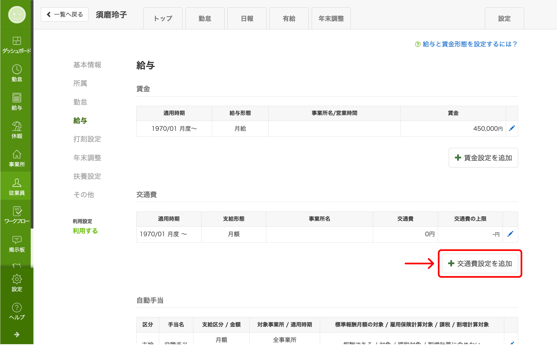Click the 月額 transportation payment cell
Screen dimensions: 557x345
point(234,234)
